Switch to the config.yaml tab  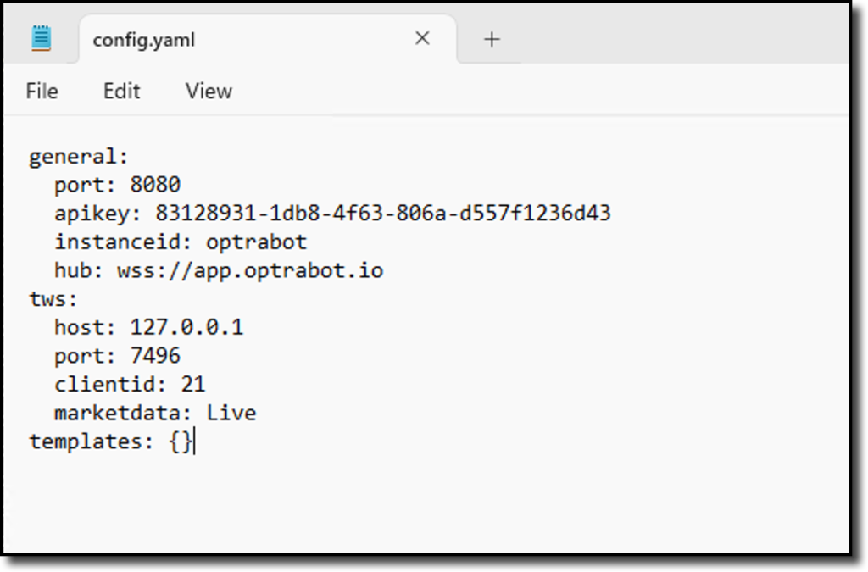tap(144, 40)
